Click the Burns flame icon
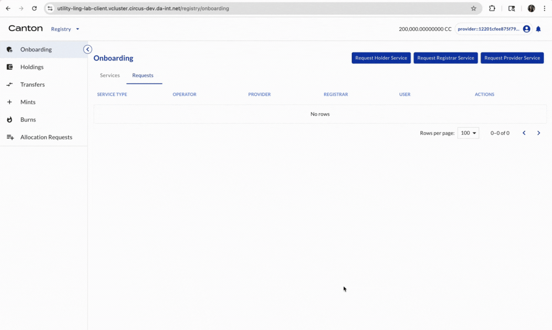This screenshot has width=552, height=330. pos(10,120)
